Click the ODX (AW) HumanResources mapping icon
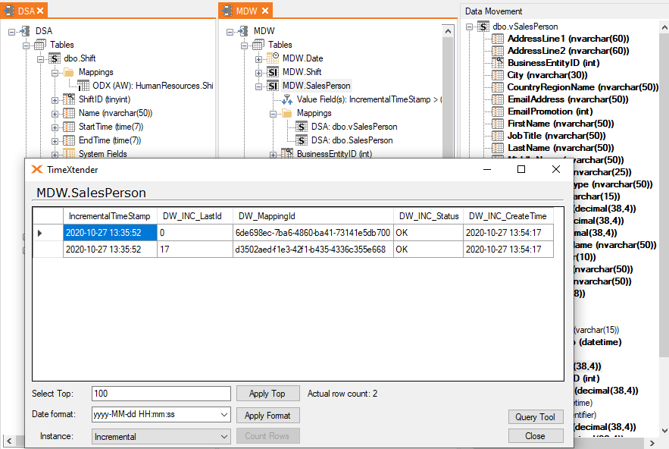 tap(83, 86)
